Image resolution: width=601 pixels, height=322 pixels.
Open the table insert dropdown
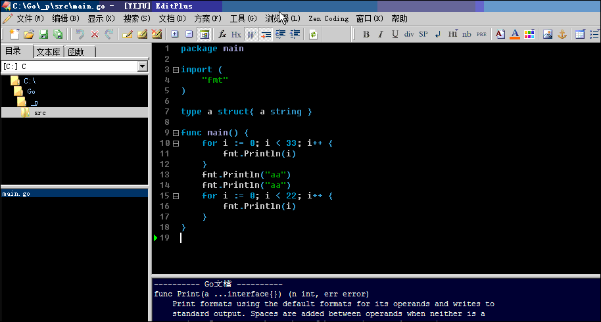pyautogui.click(x=580, y=34)
